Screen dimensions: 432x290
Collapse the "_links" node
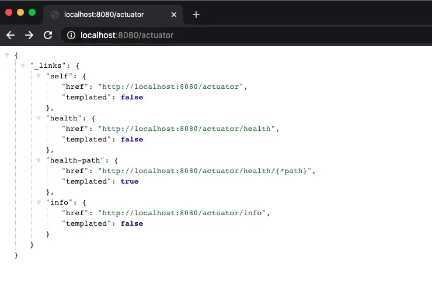click(23, 65)
